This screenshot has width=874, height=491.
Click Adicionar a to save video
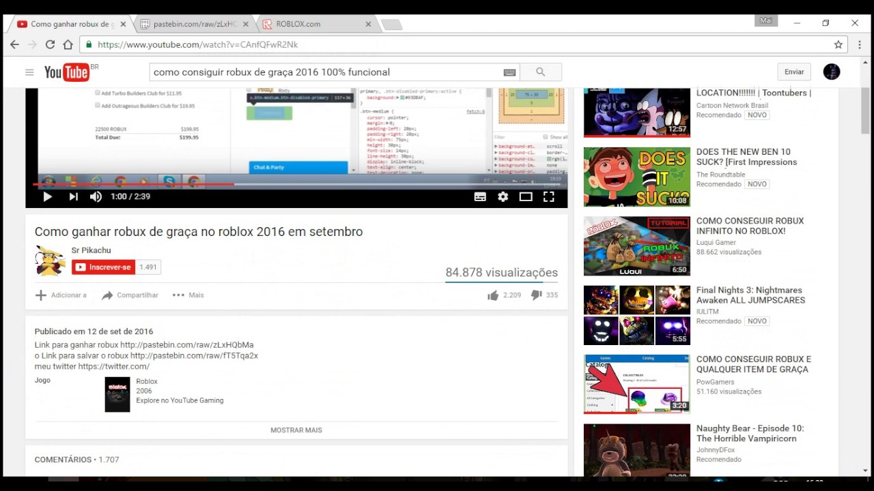[61, 295]
